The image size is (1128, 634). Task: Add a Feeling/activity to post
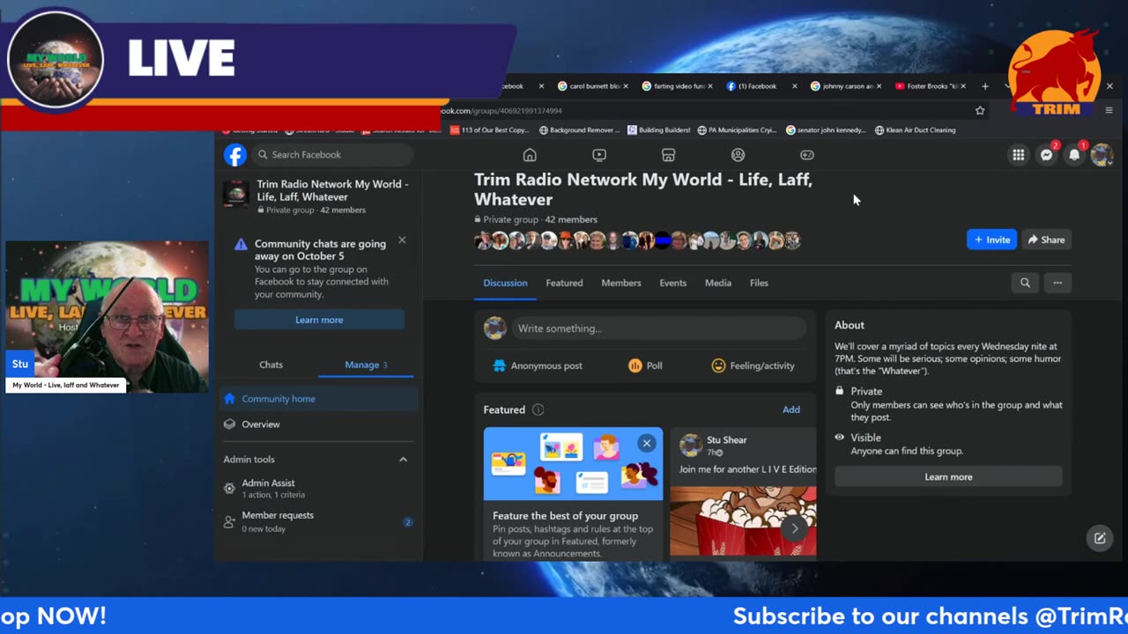(753, 365)
